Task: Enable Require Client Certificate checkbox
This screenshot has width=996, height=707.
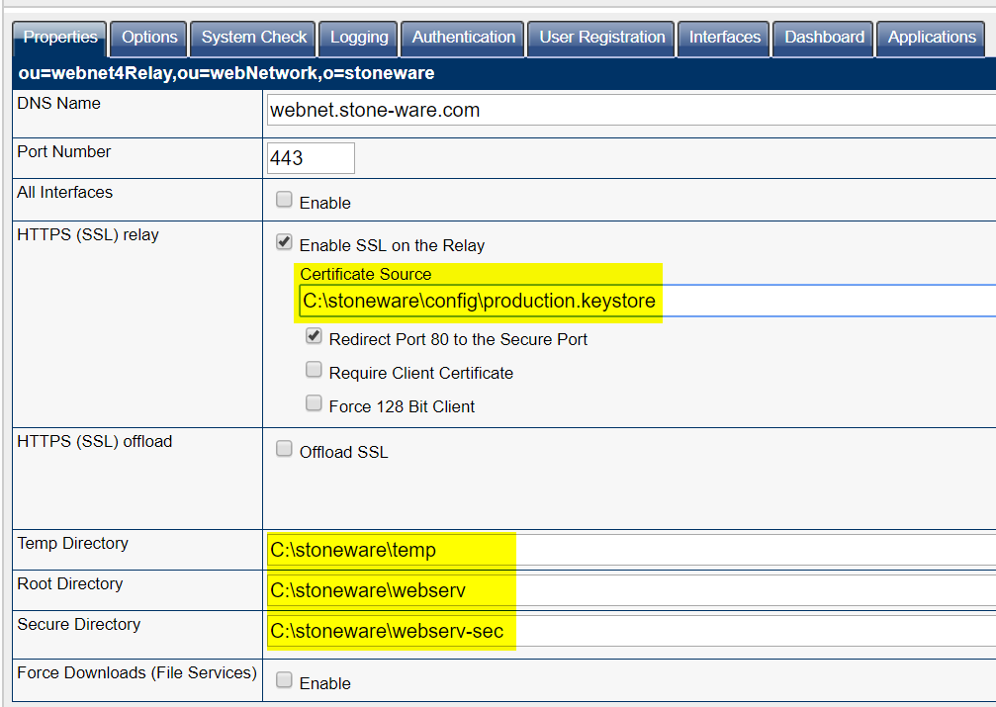Action: coord(314,370)
